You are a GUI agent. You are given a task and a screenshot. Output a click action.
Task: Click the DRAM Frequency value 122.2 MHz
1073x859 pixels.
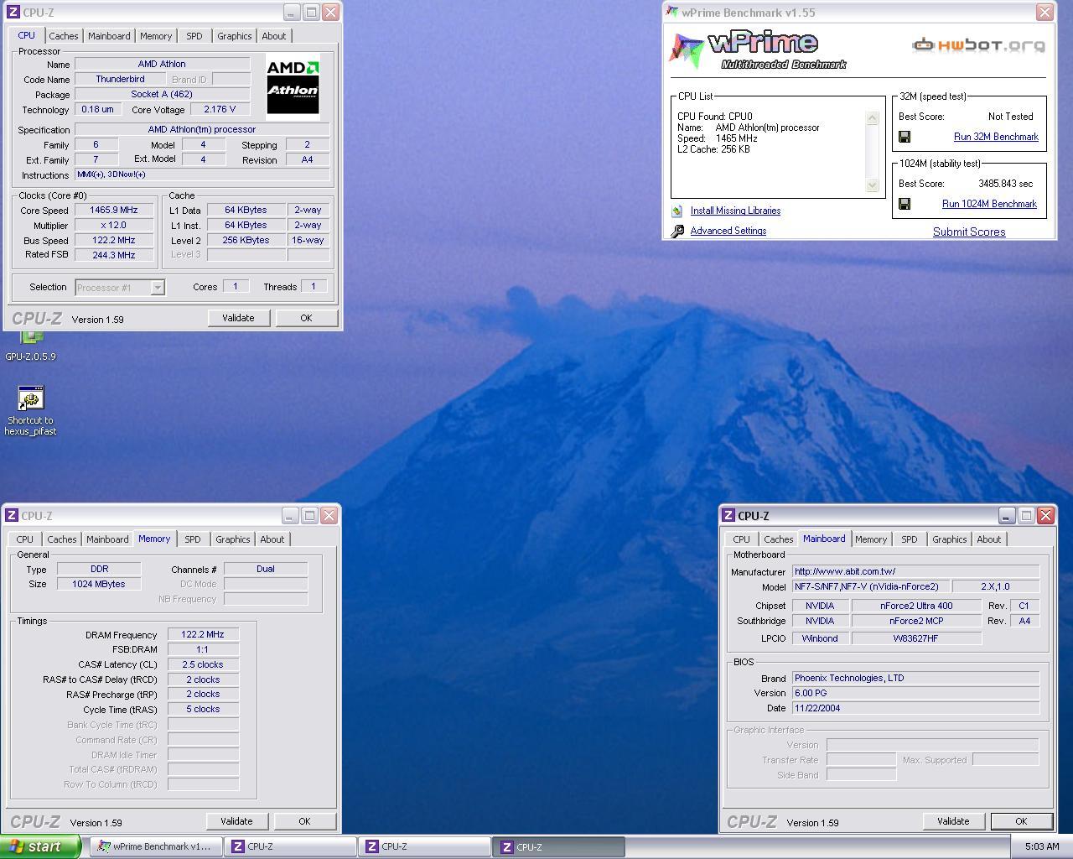[203, 635]
